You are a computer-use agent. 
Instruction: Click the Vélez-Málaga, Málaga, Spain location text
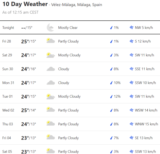76,5
